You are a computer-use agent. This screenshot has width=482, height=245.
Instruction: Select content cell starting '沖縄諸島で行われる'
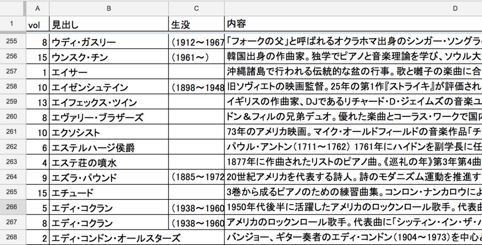click(353, 72)
